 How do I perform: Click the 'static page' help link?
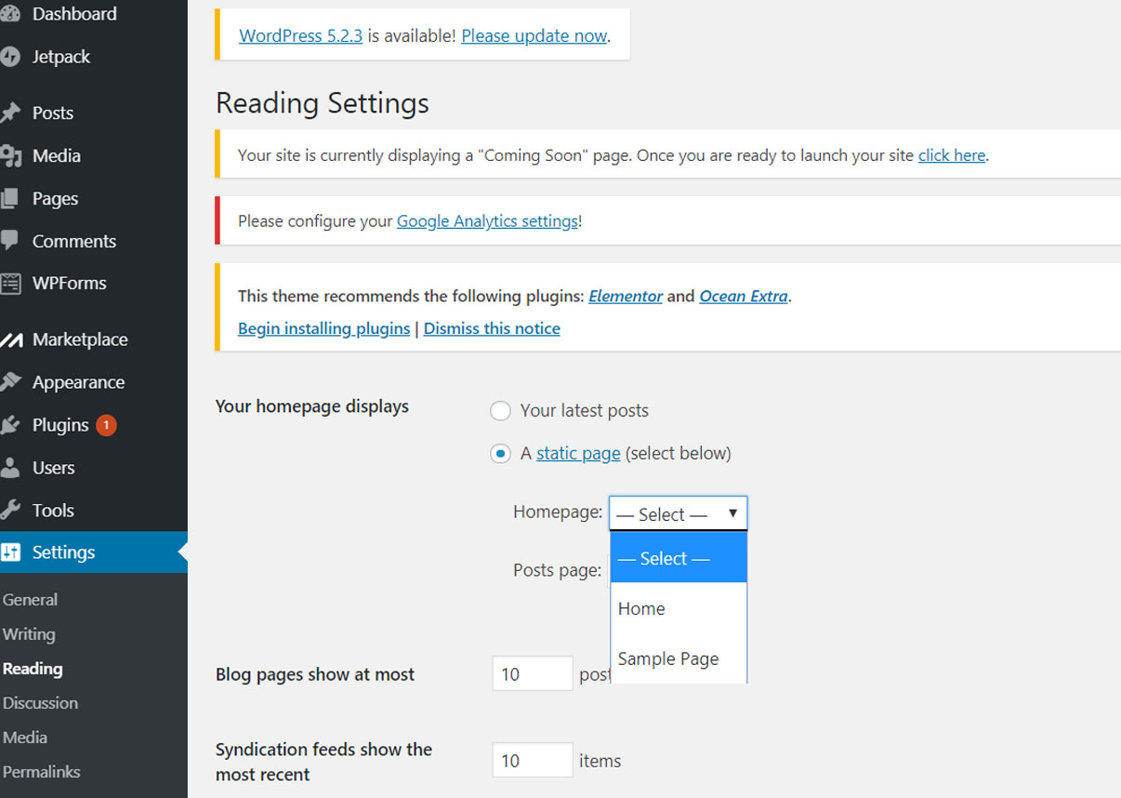click(578, 454)
